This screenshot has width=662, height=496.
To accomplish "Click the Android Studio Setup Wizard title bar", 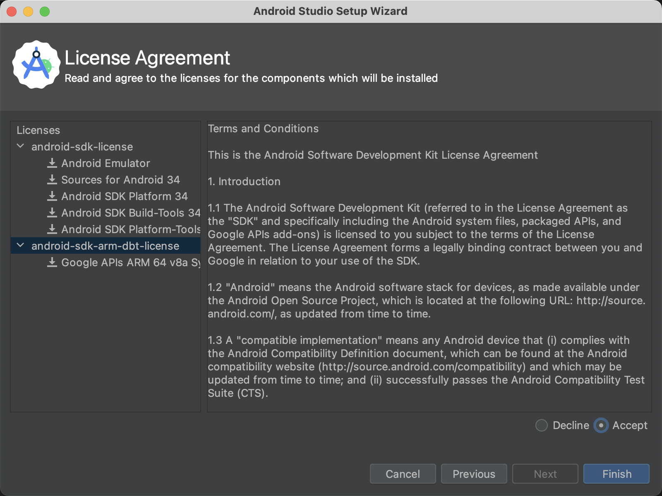I will [x=330, y=11].
